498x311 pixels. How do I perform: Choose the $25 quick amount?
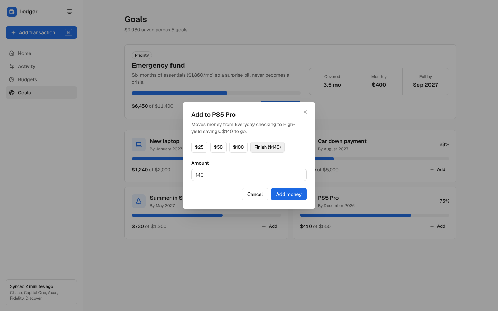(x=199, y=147)
